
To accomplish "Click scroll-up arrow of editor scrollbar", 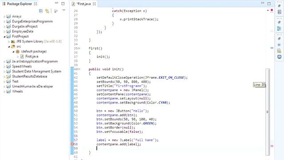I will coord(268,11).
